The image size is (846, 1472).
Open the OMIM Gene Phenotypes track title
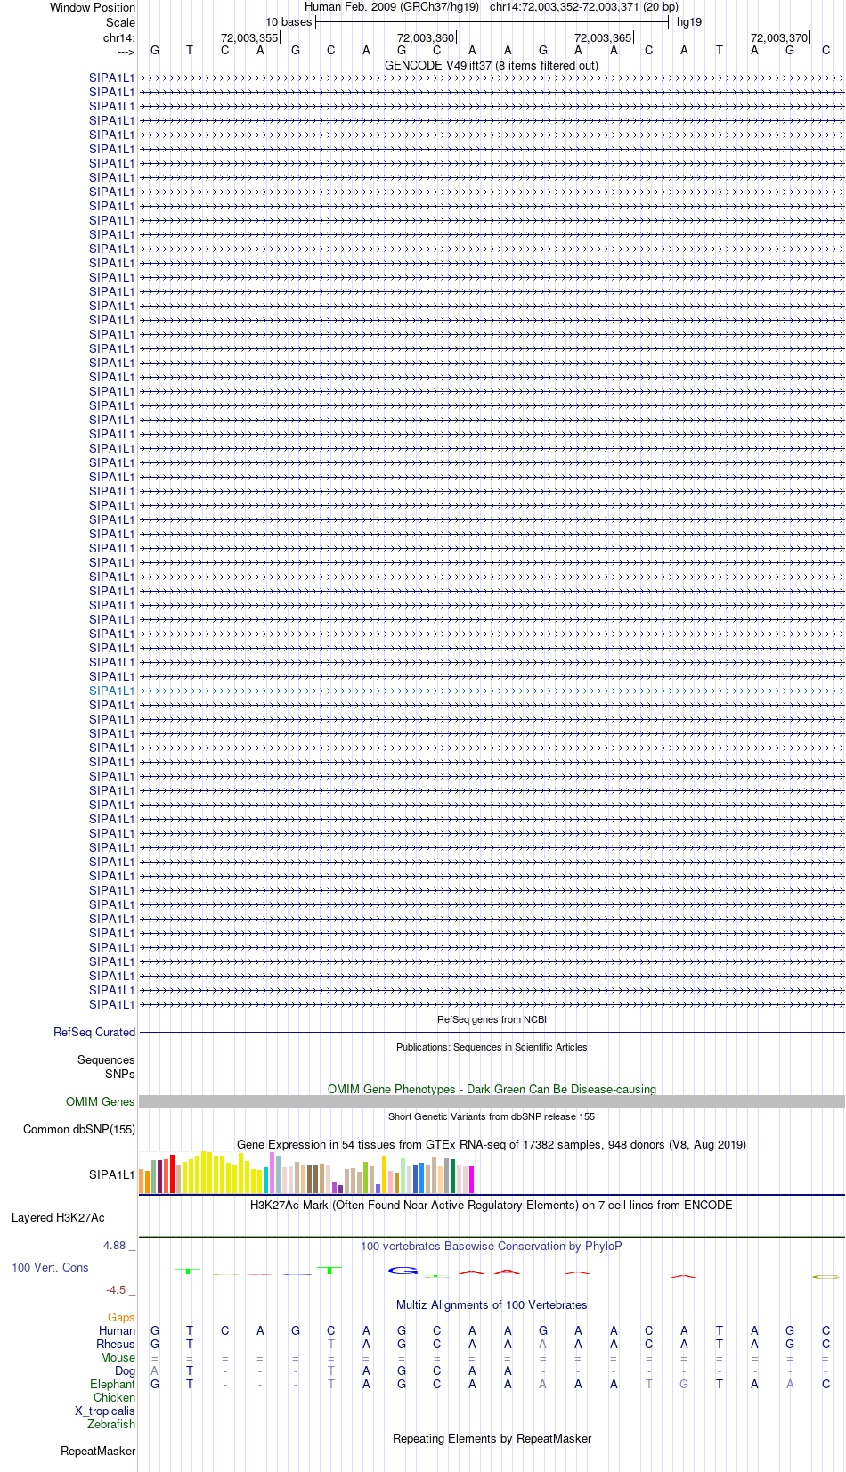492,1089
